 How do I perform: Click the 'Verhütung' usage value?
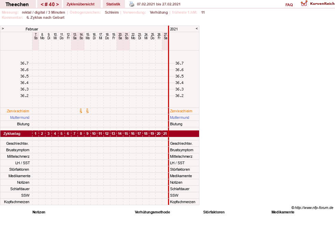click(159, 12)
